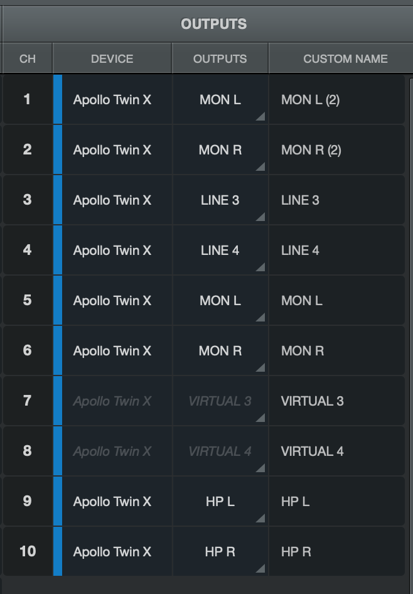This screenshot has height=594, width=413.
Task: Click the CUSTOM NAME column header
Action: pyautogui.click(x=345, y=59)
